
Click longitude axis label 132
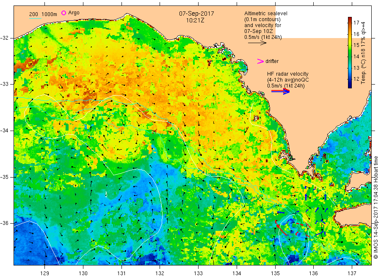click(x=160, y=274)
